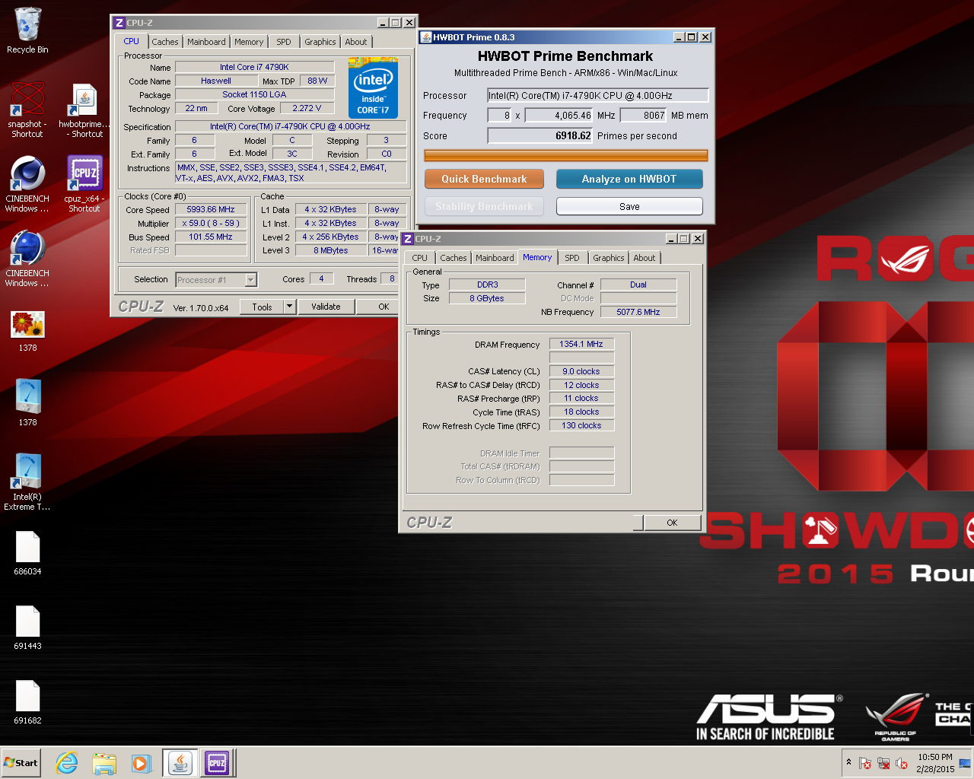Click the 8067 MB mem field

(x=644, y=115)
